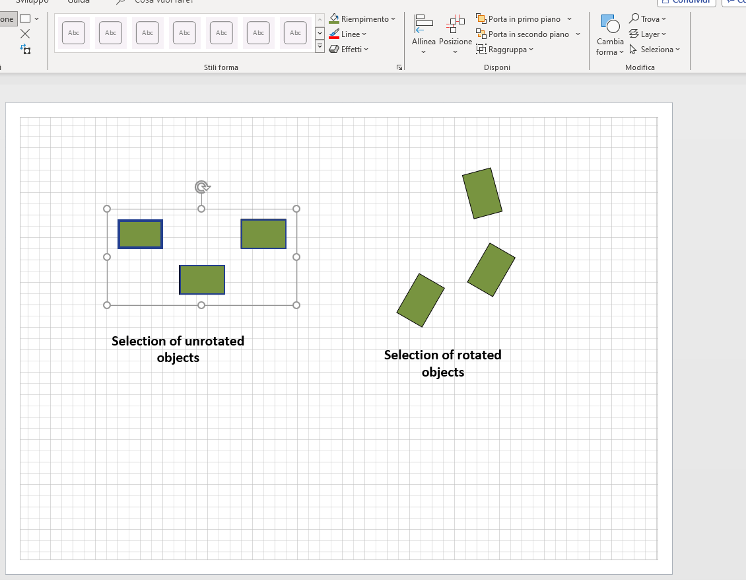Click the rotation handle above the selection

coord(202,187)
